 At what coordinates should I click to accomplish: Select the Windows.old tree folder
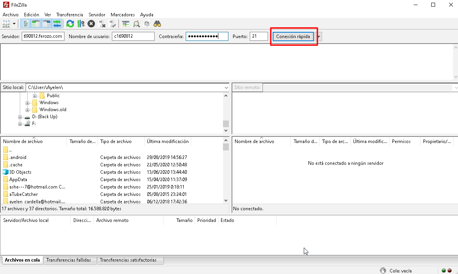53,110
